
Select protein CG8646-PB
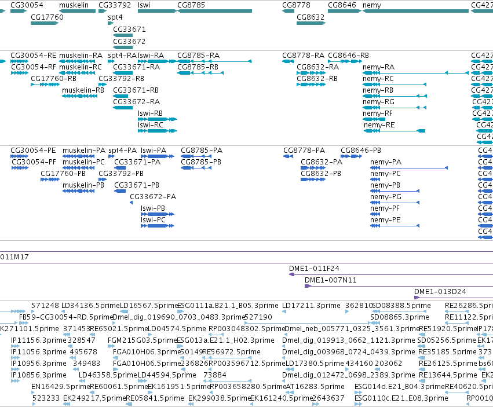click(x=361, y=151)
